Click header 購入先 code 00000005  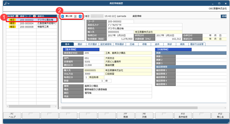coord(120,32)
